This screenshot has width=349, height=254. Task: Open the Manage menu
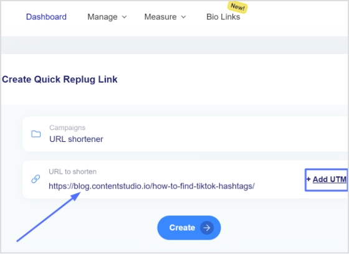pos(107,17)
